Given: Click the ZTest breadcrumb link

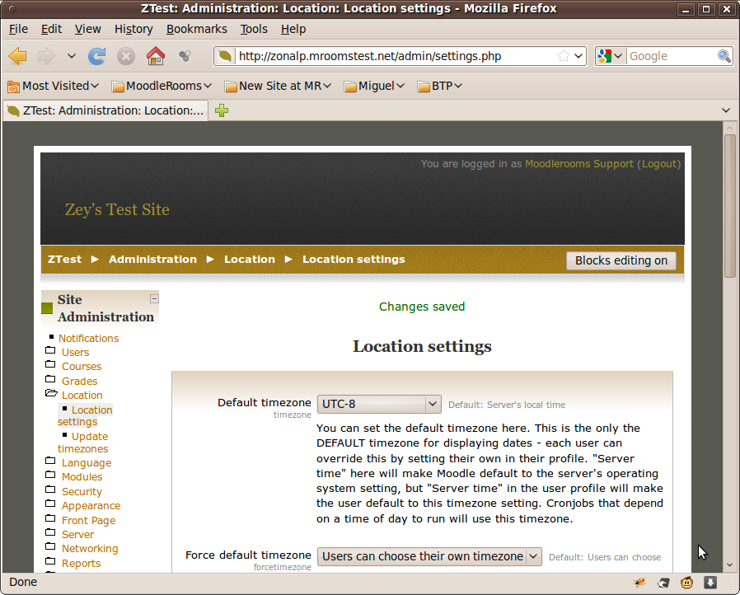Looking at the screenshot, I should tap(64, 260).
